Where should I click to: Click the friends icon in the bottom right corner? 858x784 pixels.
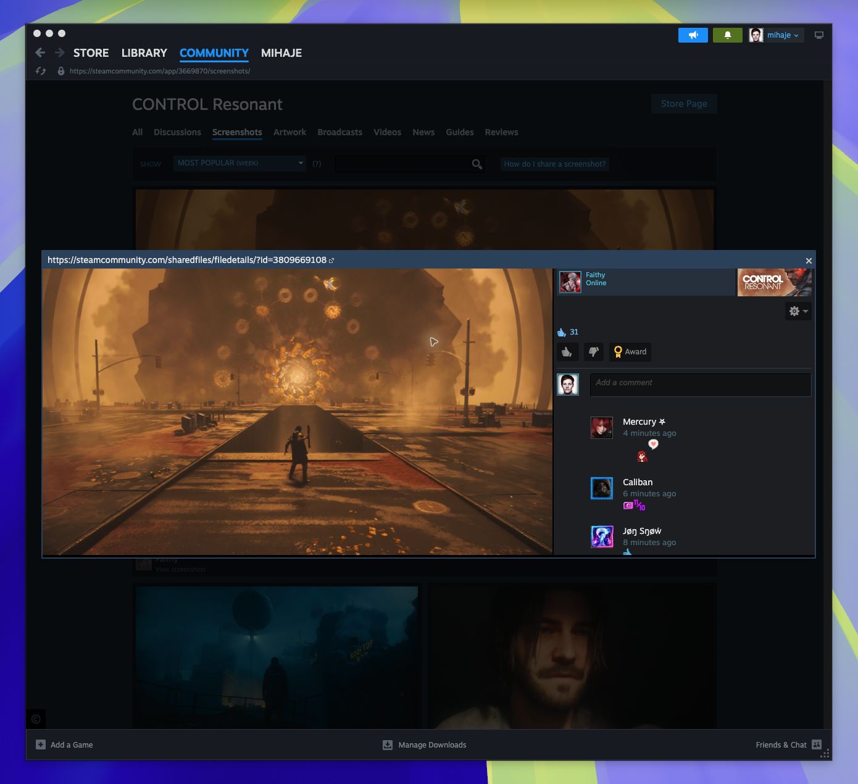pyautogui.click(x=817, y=744)
